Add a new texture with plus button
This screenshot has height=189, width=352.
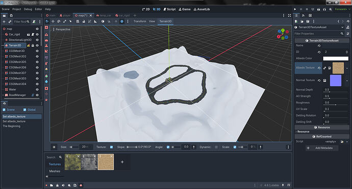pos(122,162)
